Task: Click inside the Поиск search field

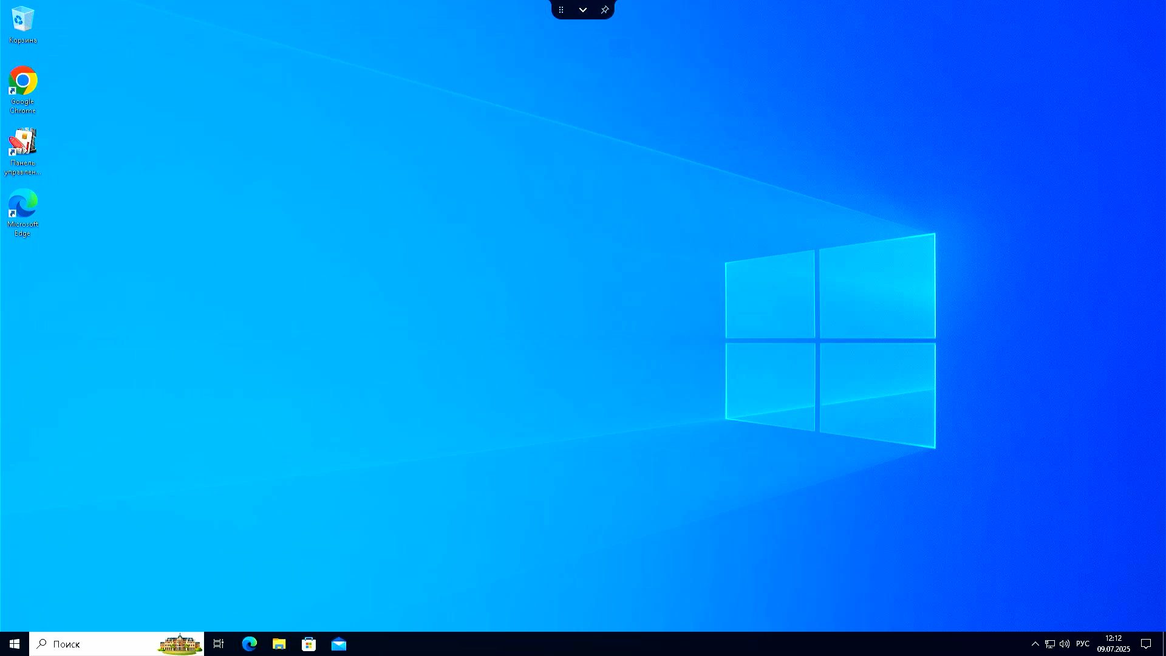Action: click(x=91, y=644)
